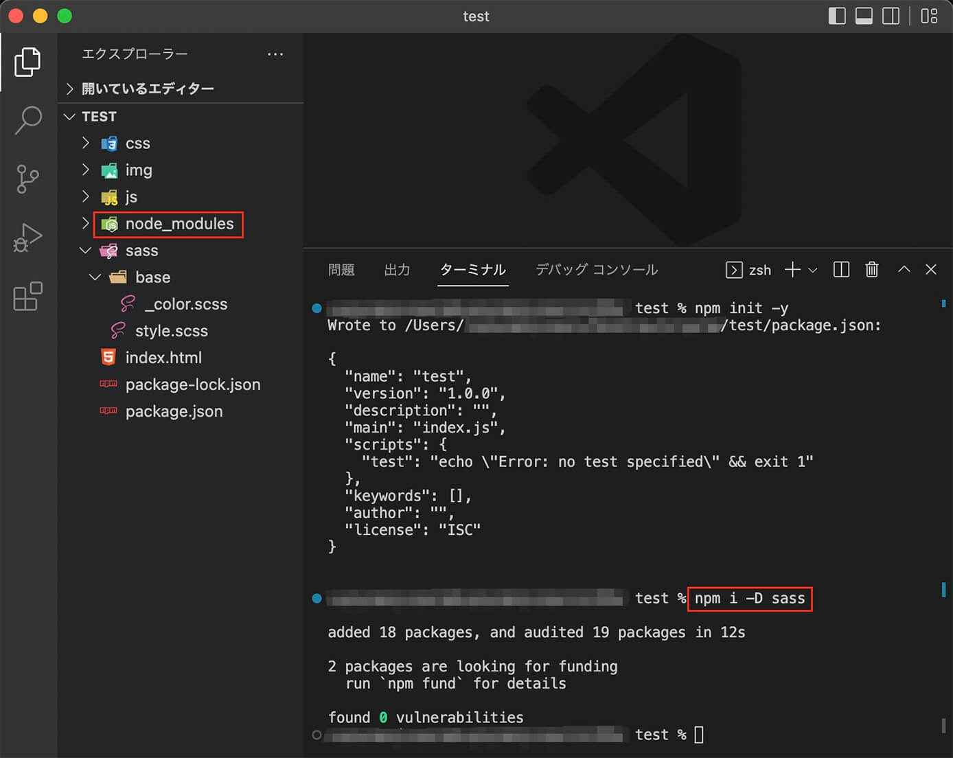Click the js folder icon
The image size is (953, 758).
click(109, 198)
